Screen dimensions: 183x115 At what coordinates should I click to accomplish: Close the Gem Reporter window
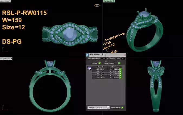(125, 55)
